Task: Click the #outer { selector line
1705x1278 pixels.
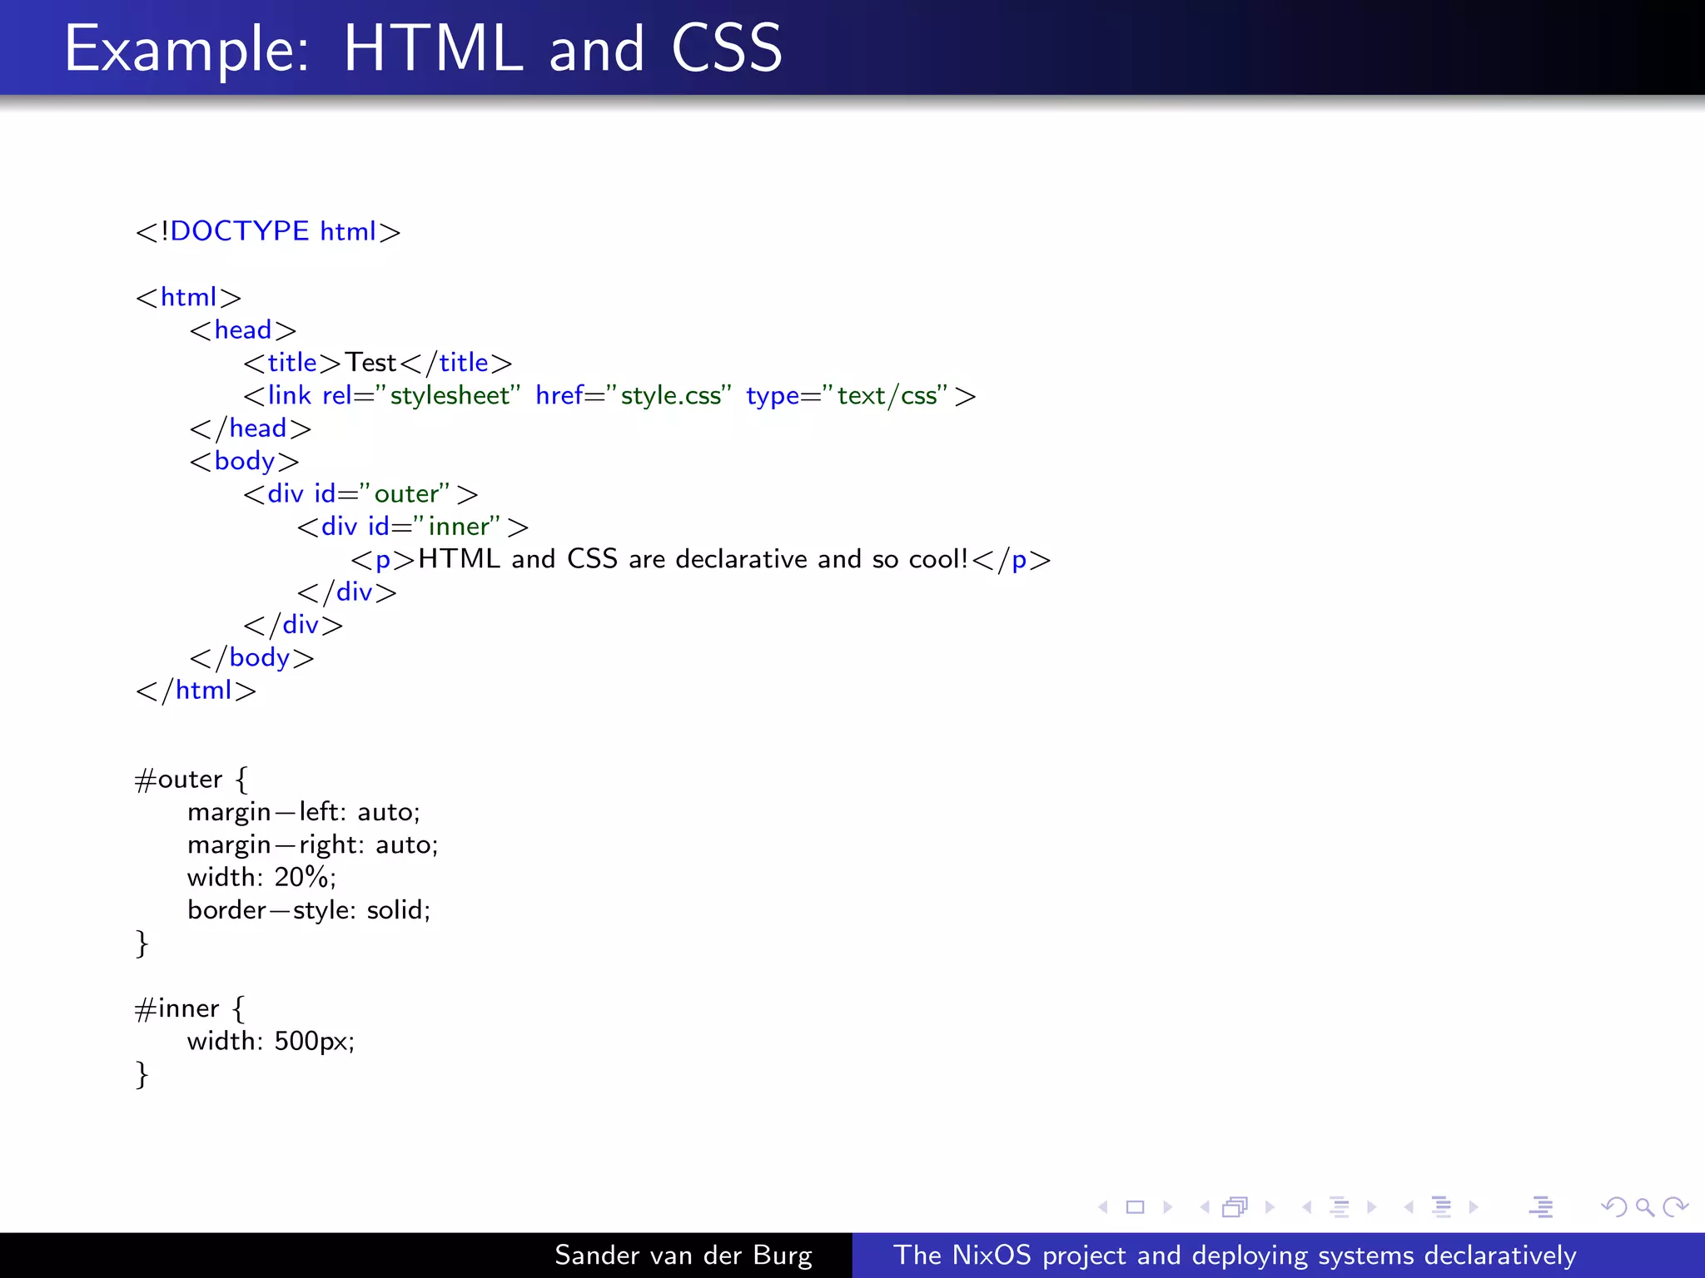Action: (x=191, y=780)
